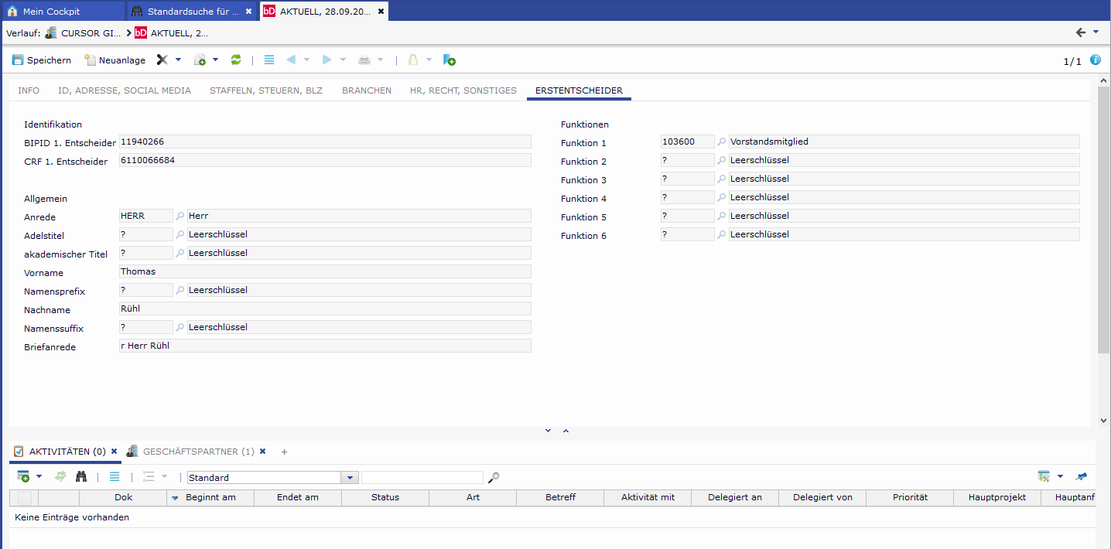Click the blue list view icon in the top toolbar
The image size is (1111, 549).
pyautogui.click(x=269, y=60)
